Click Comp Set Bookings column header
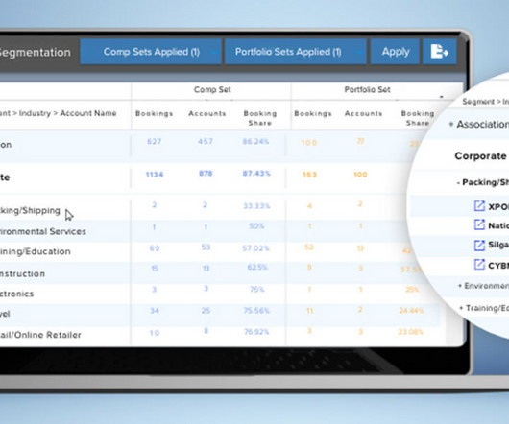Image resolution: width=509 pixels, height=424 pixels. [154, 113]
